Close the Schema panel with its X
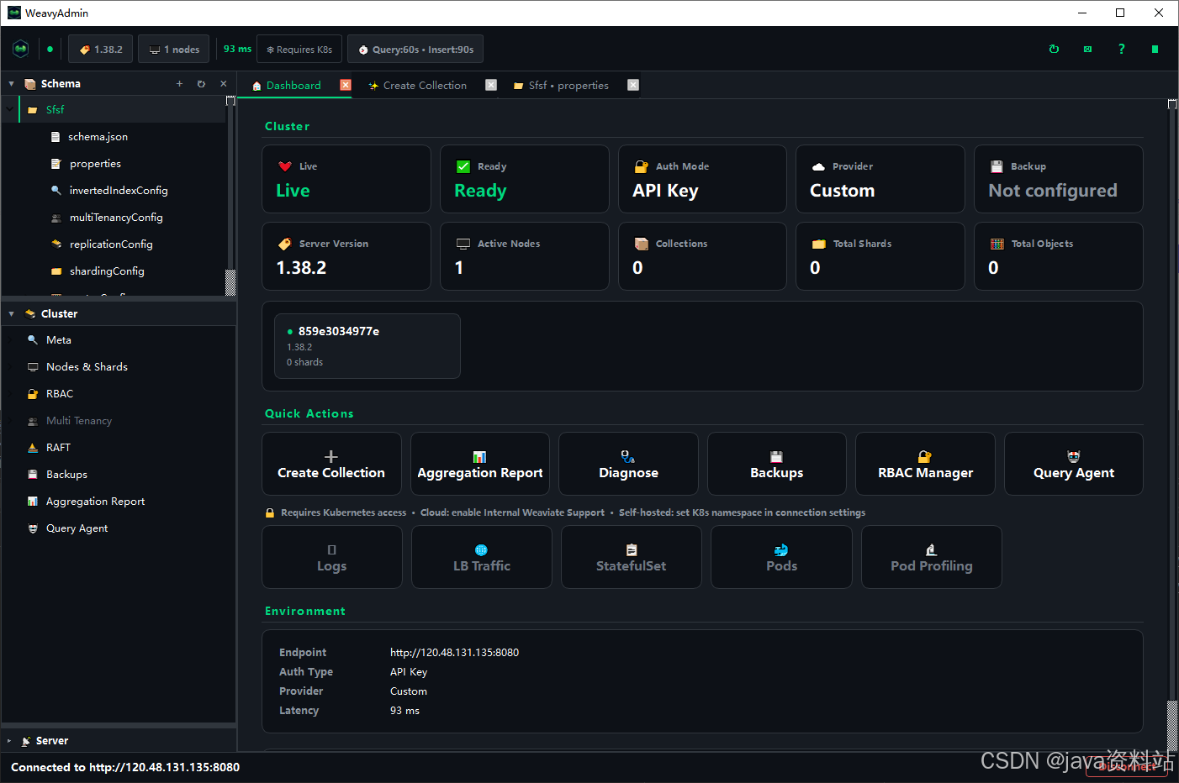 tap(223, 84)
